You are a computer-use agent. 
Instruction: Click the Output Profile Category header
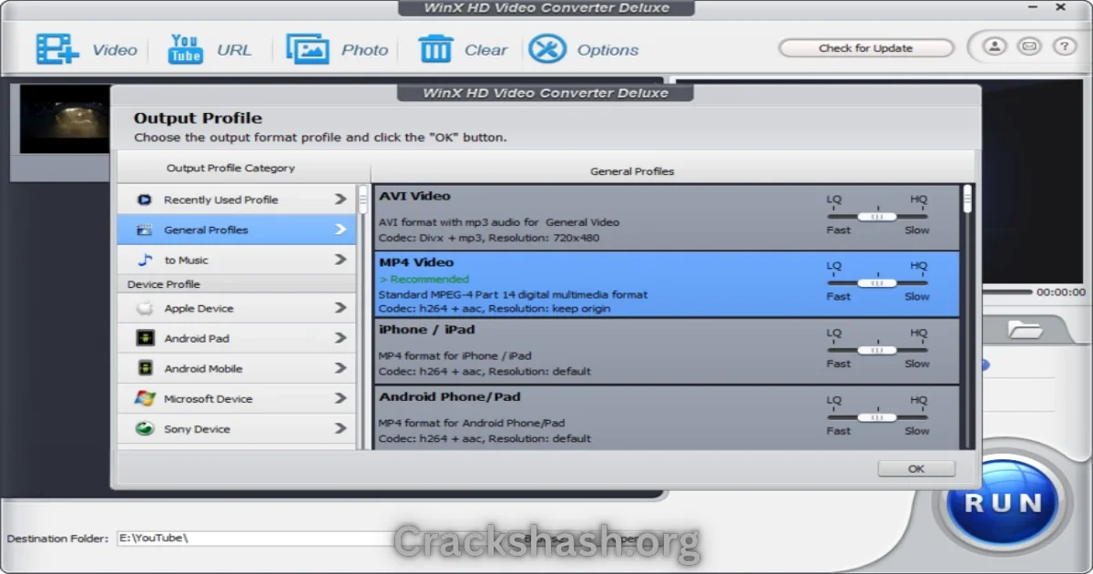(230, 168)
